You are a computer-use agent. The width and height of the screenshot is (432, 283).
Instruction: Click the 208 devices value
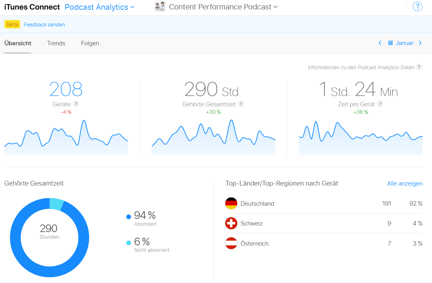[x=66, y=89]
